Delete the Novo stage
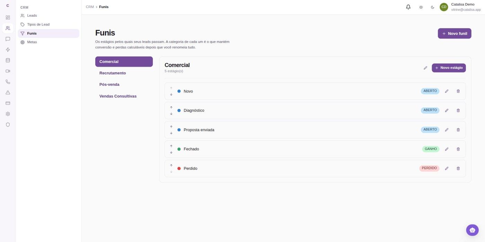Screen dimensions: 485x242 [458, 91]
